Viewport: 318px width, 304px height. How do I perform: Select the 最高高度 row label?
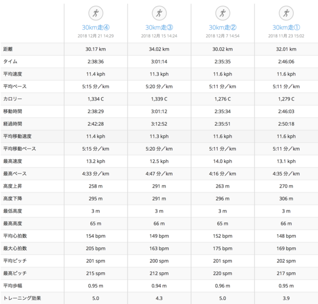13,224
